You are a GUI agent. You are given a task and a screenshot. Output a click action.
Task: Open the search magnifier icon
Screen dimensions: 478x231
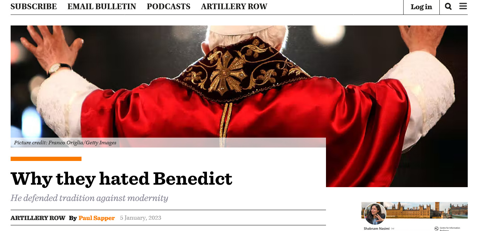click(x=448, y=6)
